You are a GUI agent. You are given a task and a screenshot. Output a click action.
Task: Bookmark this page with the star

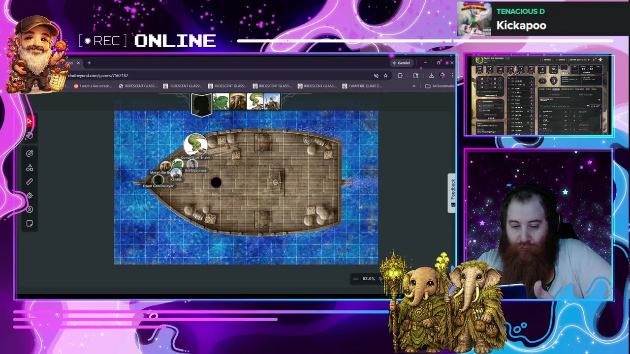pyautogui.click(x=385, y=76)
